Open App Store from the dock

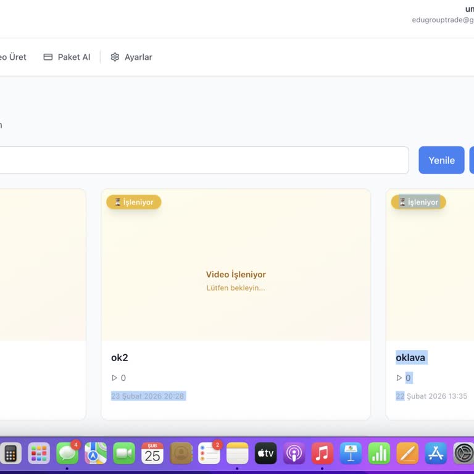tap(436, 453)
